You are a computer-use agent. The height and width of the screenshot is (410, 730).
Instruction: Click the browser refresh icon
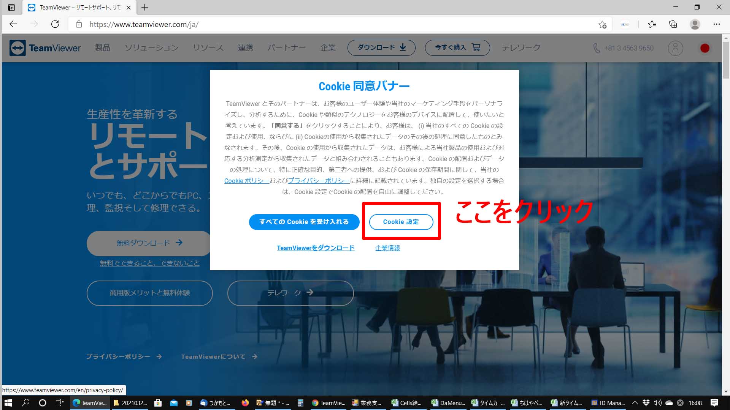tap(55, 24)
